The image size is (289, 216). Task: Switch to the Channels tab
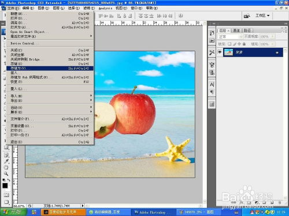[236, 31]
